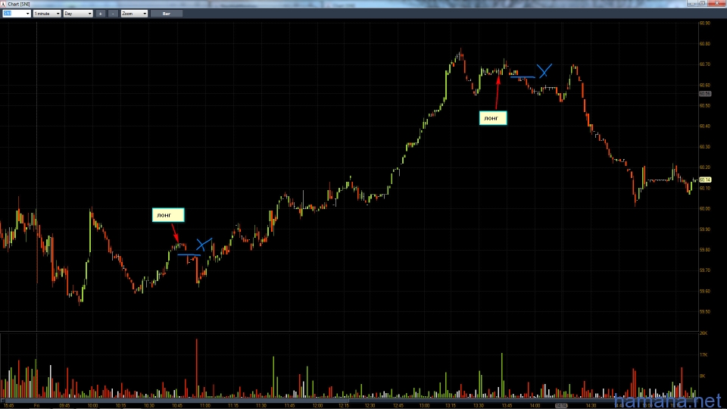
Task: Open the SNI symbol combo box
Action: pos(17,14)
